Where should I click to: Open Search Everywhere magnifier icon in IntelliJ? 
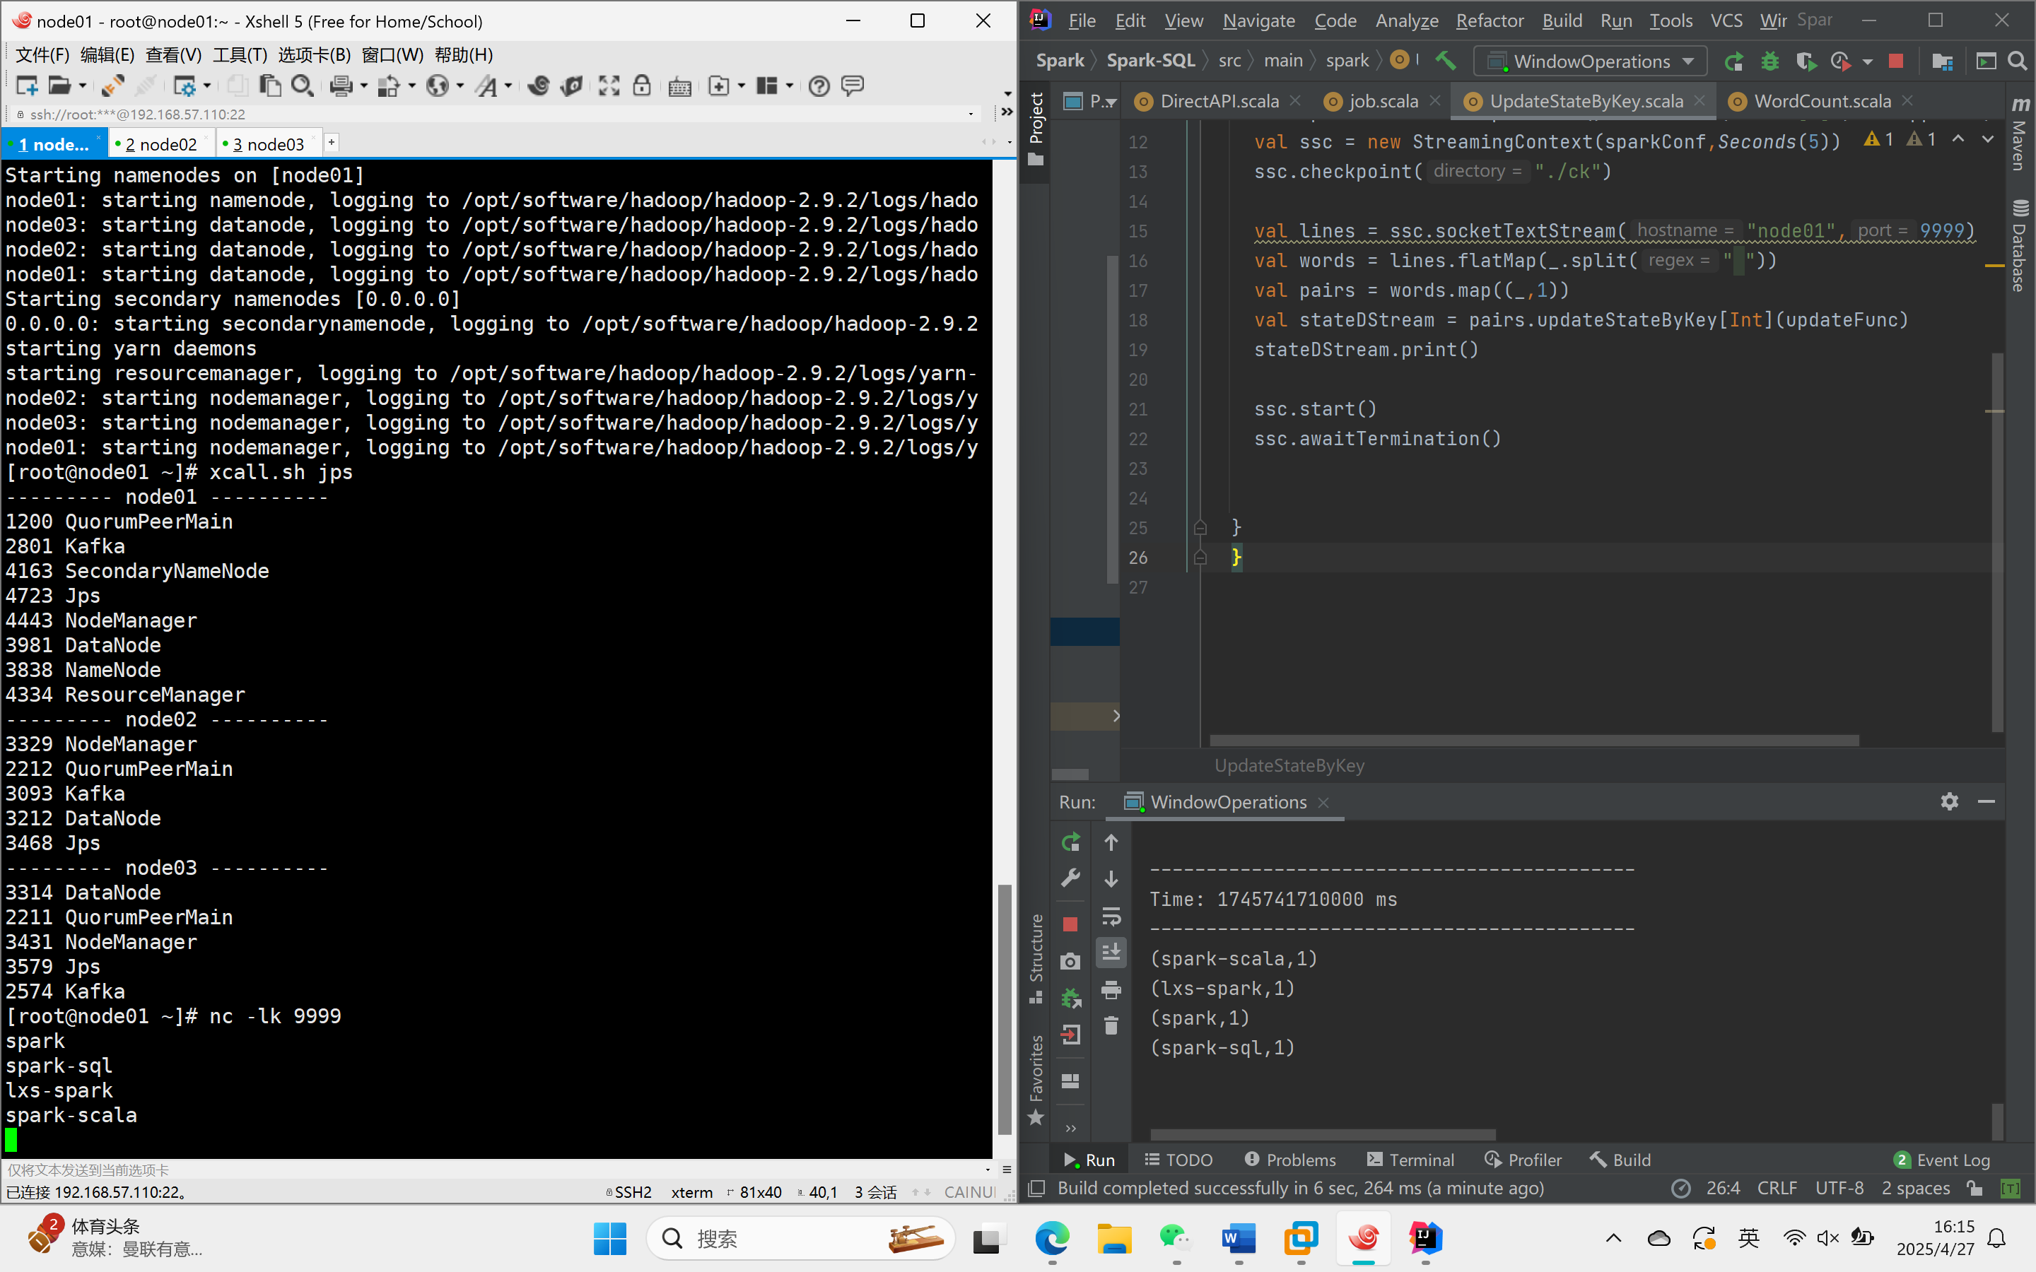click(x=2017, y=61)
